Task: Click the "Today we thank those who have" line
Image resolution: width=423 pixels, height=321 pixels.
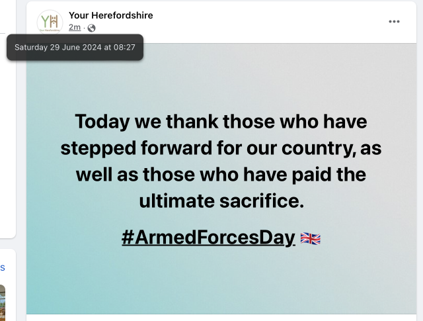Action: [221, 122]
